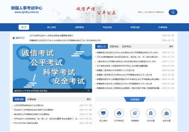Open 网上报名 in the navigation bar

(51, 27)
